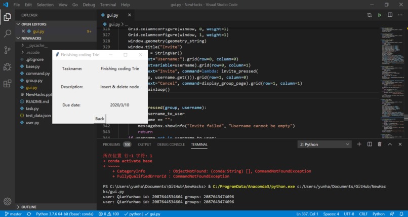Create a new terminal with plus icon

point(359,144)
